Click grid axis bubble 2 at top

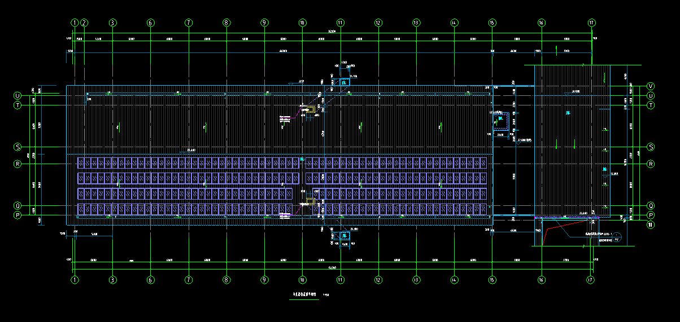point(84,23)
